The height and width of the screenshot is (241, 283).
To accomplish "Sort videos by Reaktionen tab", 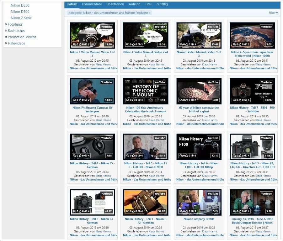I will click(x=115, y=4).
